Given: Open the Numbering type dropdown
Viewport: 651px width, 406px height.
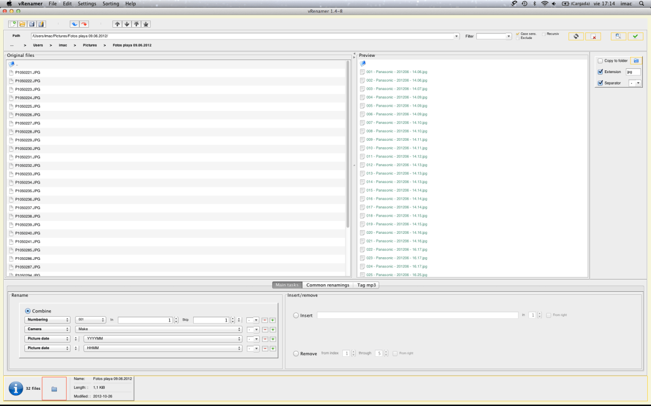Looking at the screenshot, I should tap(48, 320).
